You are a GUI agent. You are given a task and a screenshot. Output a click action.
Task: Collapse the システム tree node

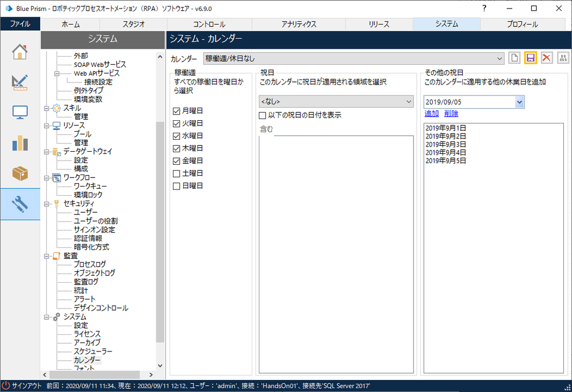[46, 317]
